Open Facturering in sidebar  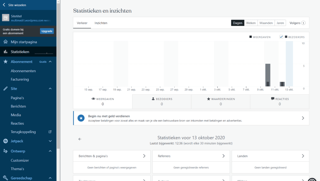click(28, 79)
